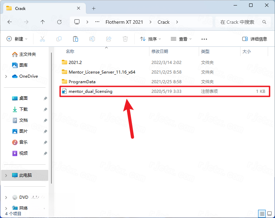The height and width of the screenshot is (218, 275).
Task: Expand the DVD drive tree node
Action: (x=6, y=197)
